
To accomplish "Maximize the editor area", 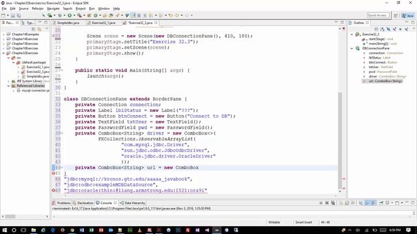I will point(342,23).
